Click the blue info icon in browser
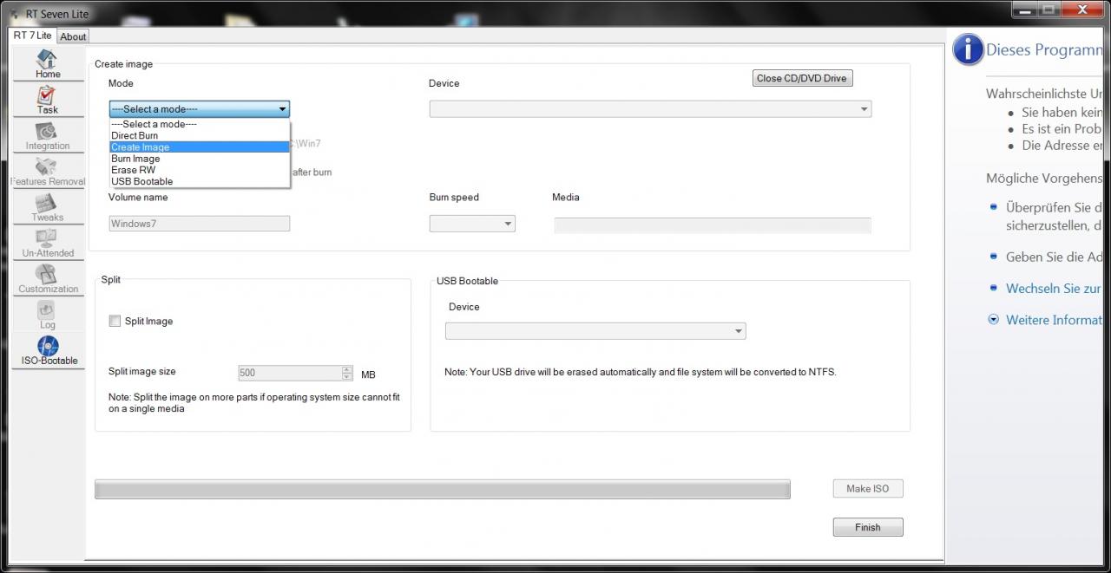The image size is (1111, 573). tap(968, 49)
